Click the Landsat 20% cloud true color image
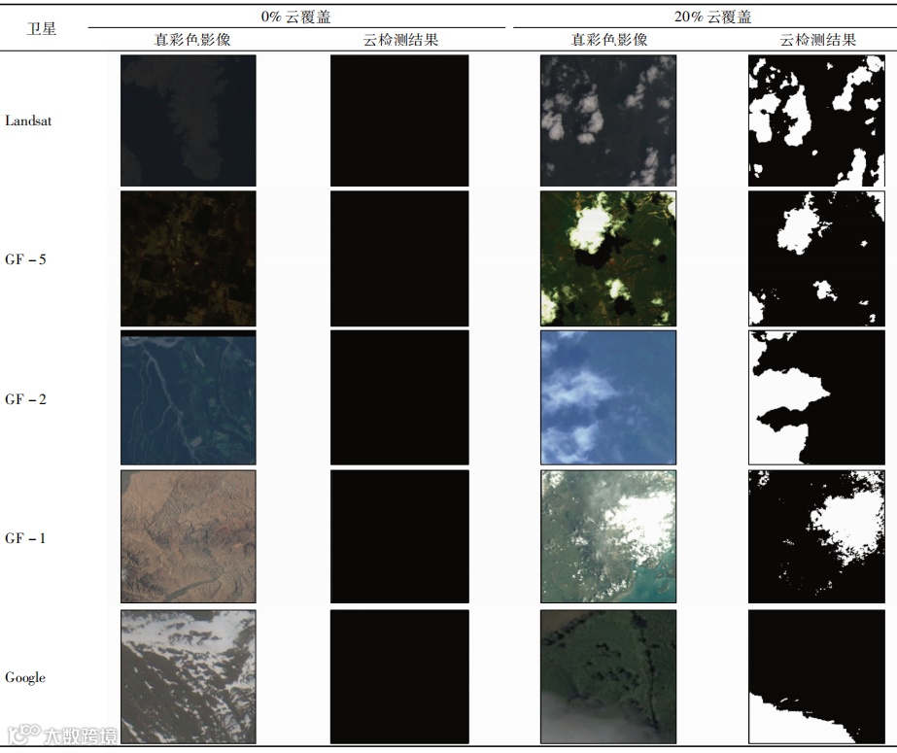Viewport: 897px width, 753px height. click(x=608, y=120)
